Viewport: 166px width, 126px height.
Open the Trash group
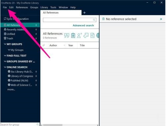pyautogui.click(x=20, y=38)
